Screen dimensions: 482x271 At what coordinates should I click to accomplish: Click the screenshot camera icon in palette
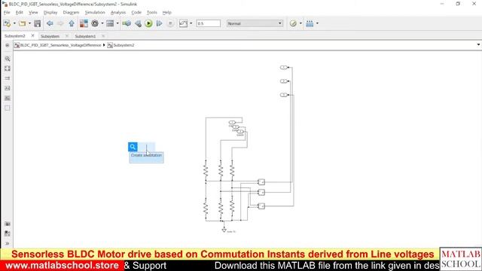[8, 224]
